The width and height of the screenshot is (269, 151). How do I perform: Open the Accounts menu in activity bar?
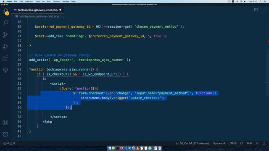coord(5,122)
